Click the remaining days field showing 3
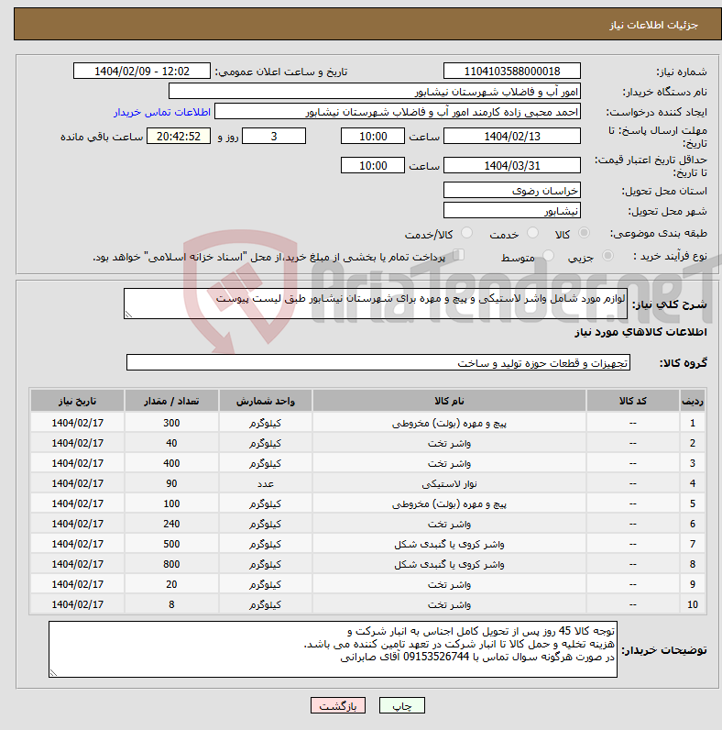Screen dimensions: 722x730 point(274,136)
